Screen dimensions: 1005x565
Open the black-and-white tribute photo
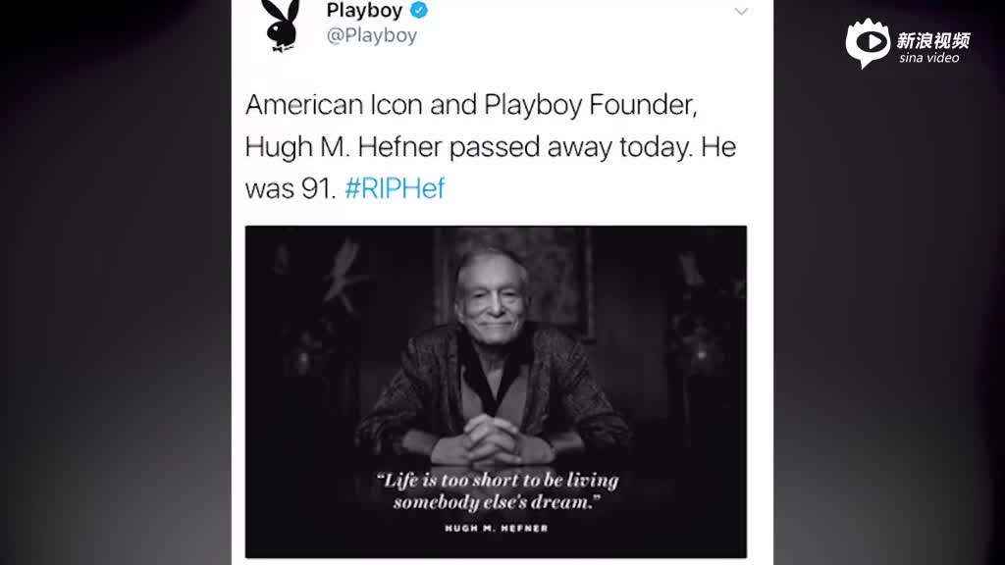point(496,391)
